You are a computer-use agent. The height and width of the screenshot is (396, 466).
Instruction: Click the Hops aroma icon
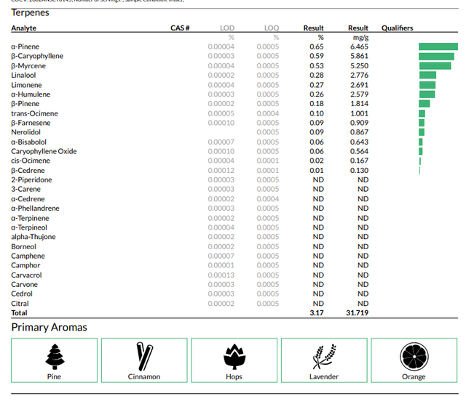(234, 357)
